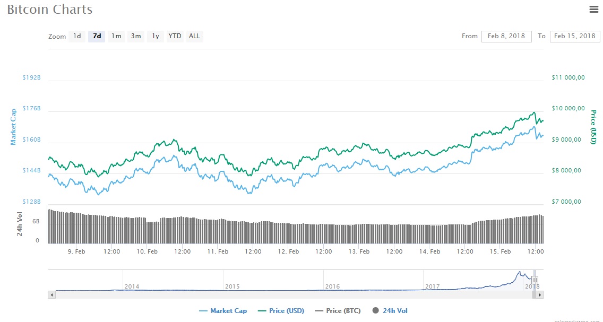Click the left arrow of the navigator scrollbar

click(x=51, y=294)
